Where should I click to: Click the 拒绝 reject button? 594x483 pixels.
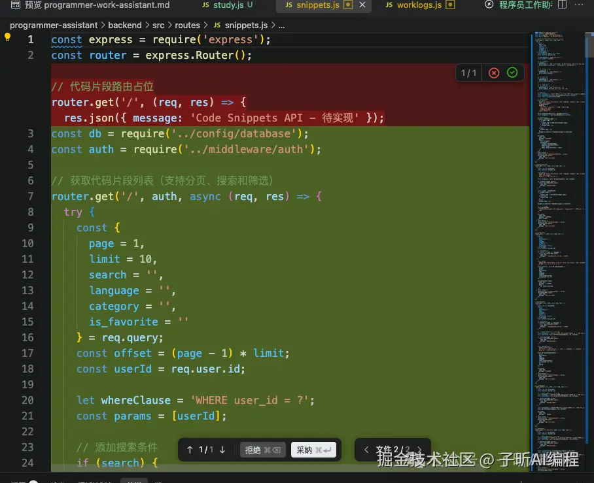(x=262, y=450)
